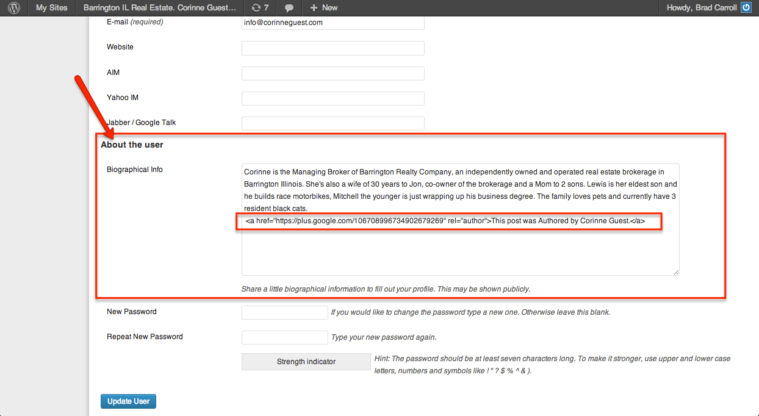The height and width of the screenshot is (416, 759).
Task: Click the Repeat New Password field
Action: (285, 337)
